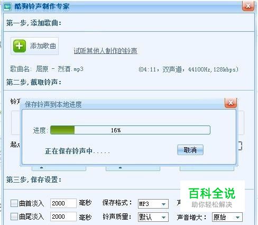Click the song info text 04:11 双声道
Screen dimensions: 258x225
[x=188, y=69]
